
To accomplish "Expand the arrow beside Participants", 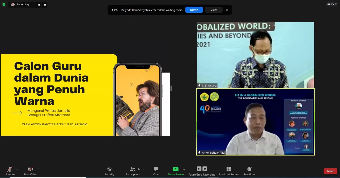I will (144, 169).
